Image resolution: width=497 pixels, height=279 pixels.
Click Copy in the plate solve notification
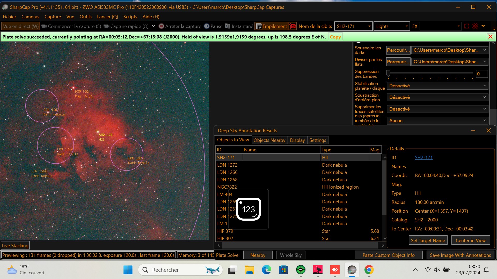(x=335, y=37)
